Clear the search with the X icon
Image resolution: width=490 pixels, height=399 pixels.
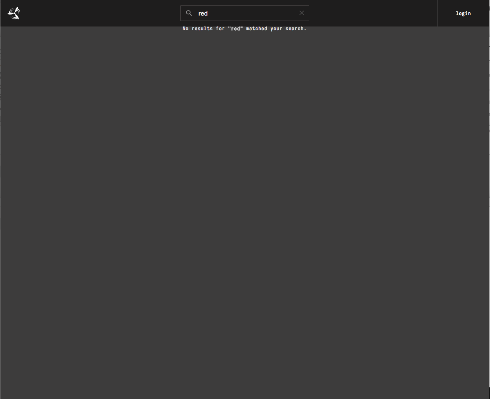(x=302, y=13)
